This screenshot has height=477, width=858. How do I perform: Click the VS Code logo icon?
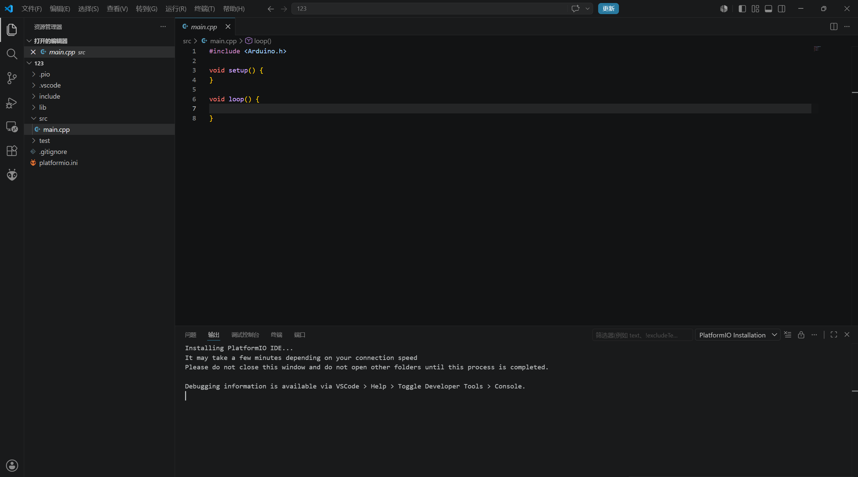click(9, 9)
